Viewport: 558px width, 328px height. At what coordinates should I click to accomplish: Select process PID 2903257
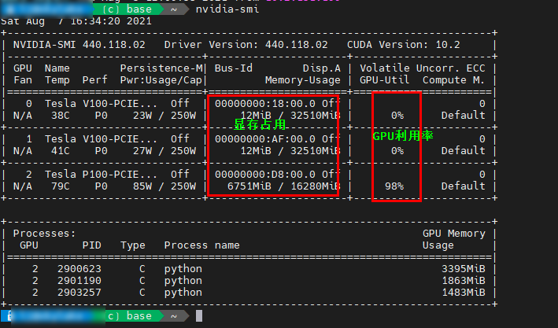pos(79,293)
